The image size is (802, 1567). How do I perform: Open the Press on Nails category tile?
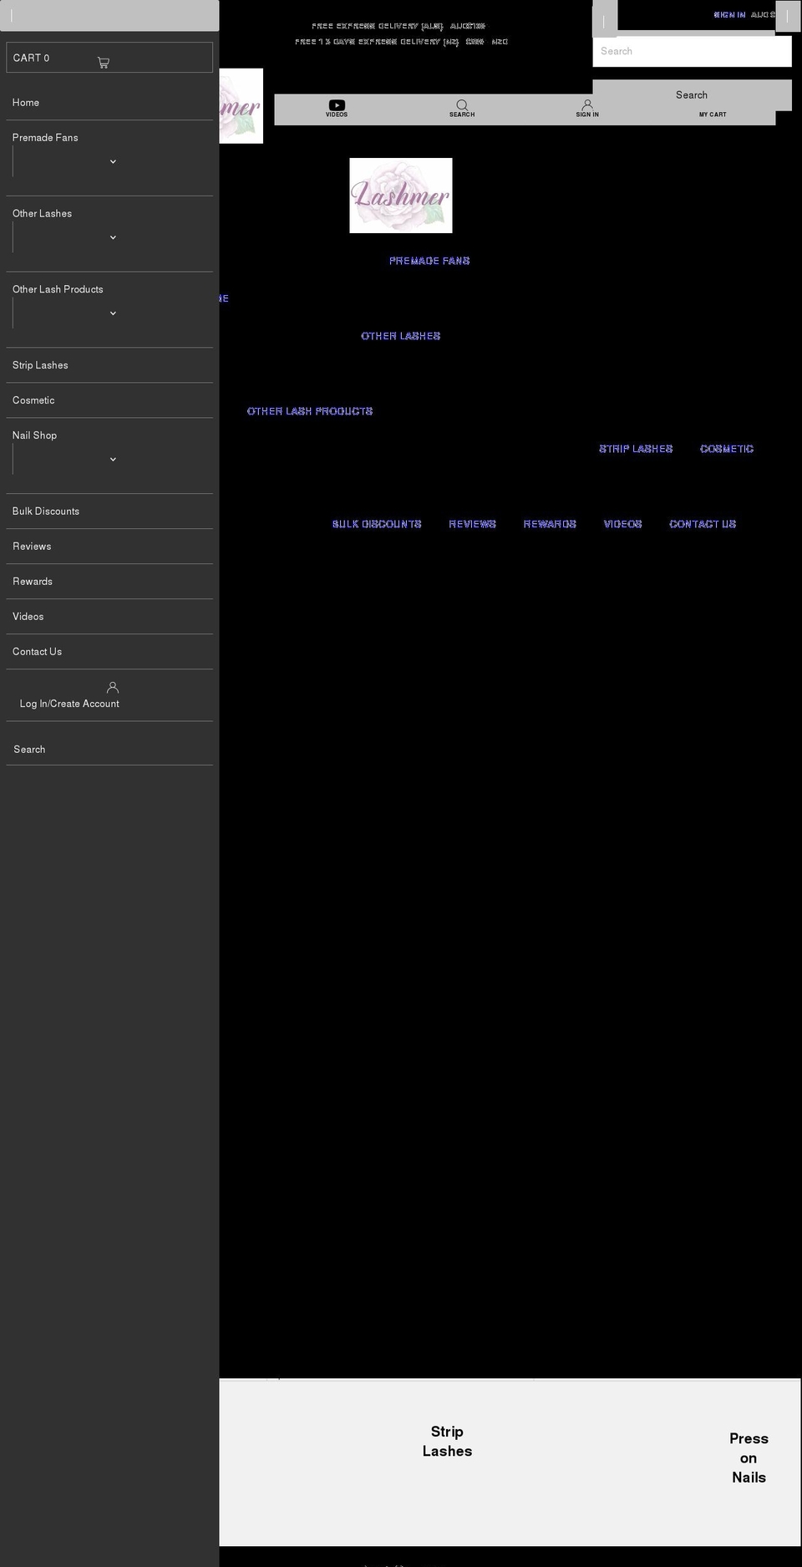[749, 1458]
